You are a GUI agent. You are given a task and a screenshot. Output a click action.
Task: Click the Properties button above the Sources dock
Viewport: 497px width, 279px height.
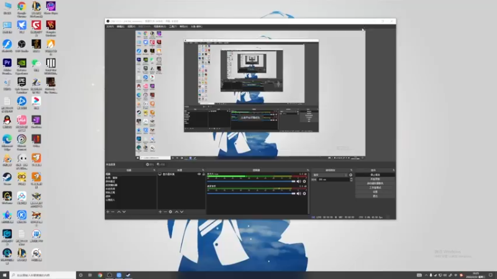(150, 164)
